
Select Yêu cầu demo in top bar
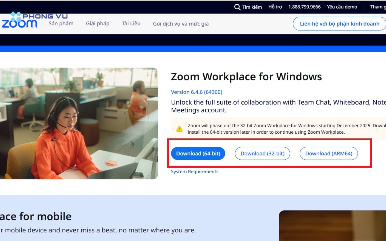coord(342,7)
